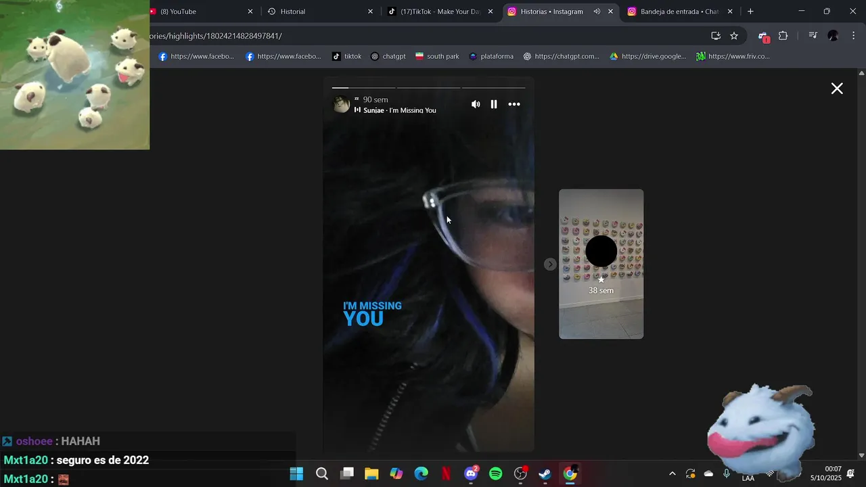Open the drive.google bookmark

pyautogui.click(x=647, y=57)
